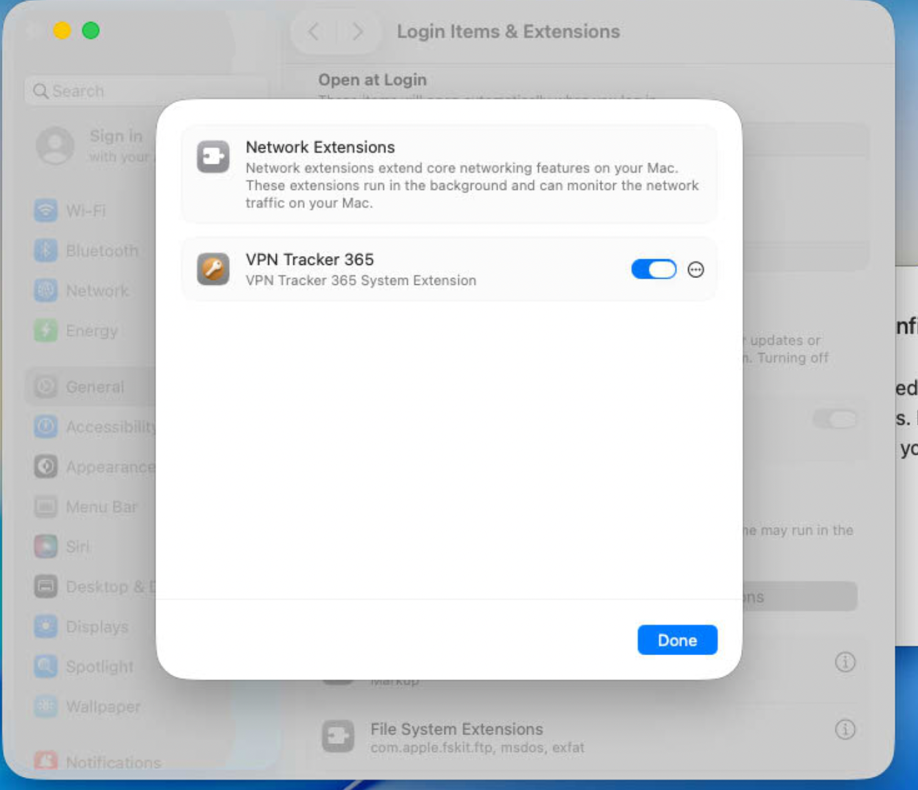Click the General gear sidebar icon
The width and height of the screenshot is (918, 790).
(x=46, y=387)
